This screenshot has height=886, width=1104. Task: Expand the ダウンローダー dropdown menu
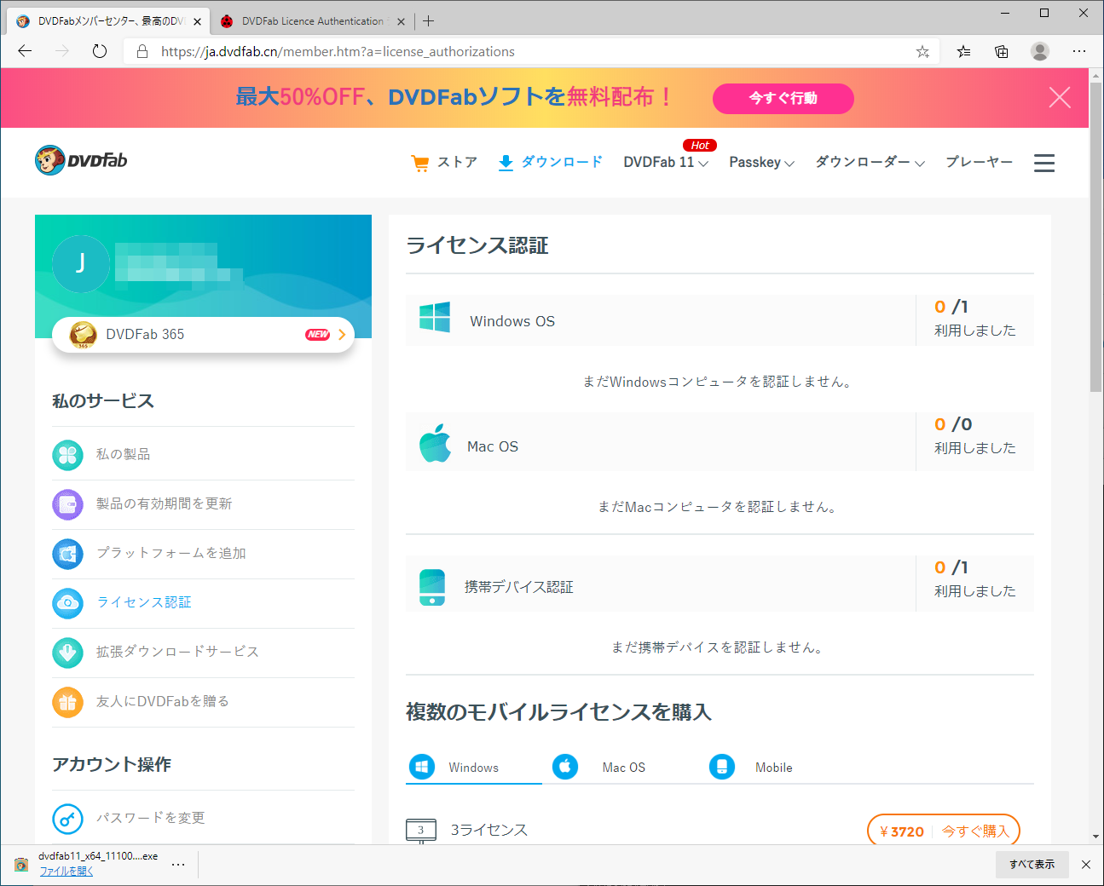pos(870,162)
